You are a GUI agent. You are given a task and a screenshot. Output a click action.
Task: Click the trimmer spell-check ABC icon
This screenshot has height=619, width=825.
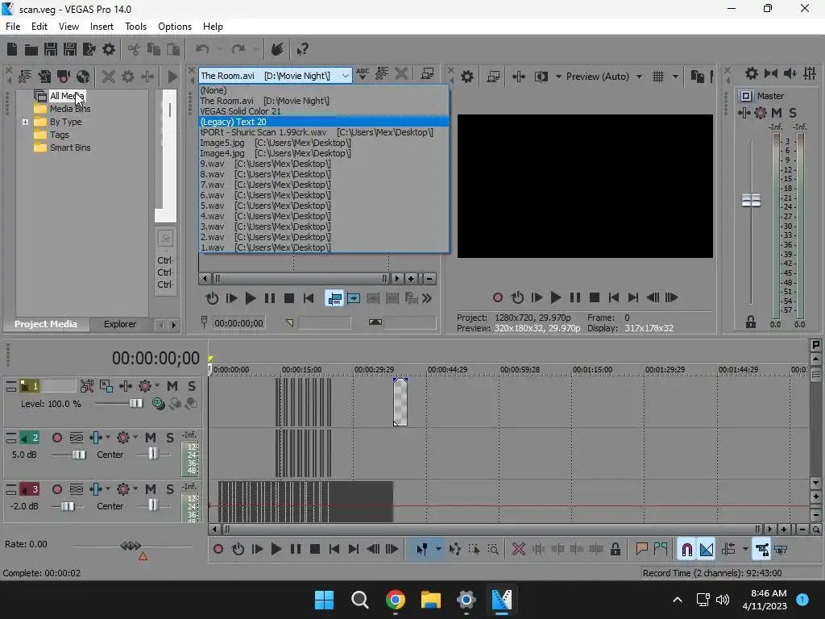pos(362,73)
